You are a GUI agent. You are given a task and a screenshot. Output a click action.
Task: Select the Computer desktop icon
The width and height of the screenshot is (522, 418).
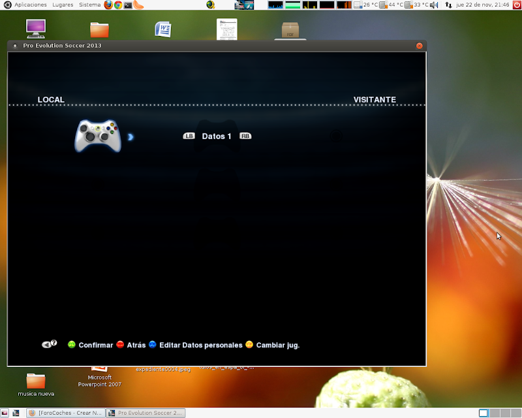36,29
